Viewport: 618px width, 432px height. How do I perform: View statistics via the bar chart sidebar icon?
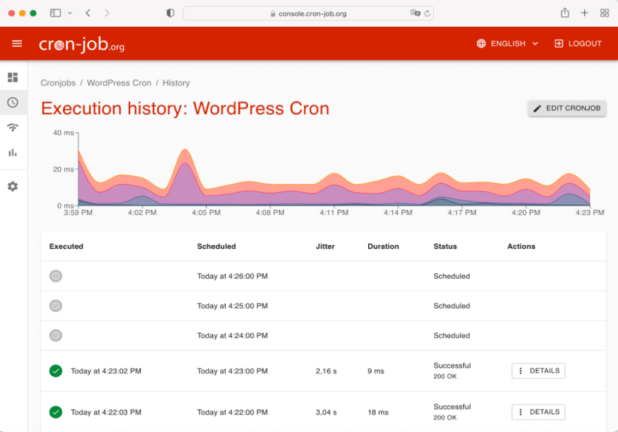(13, 152)
